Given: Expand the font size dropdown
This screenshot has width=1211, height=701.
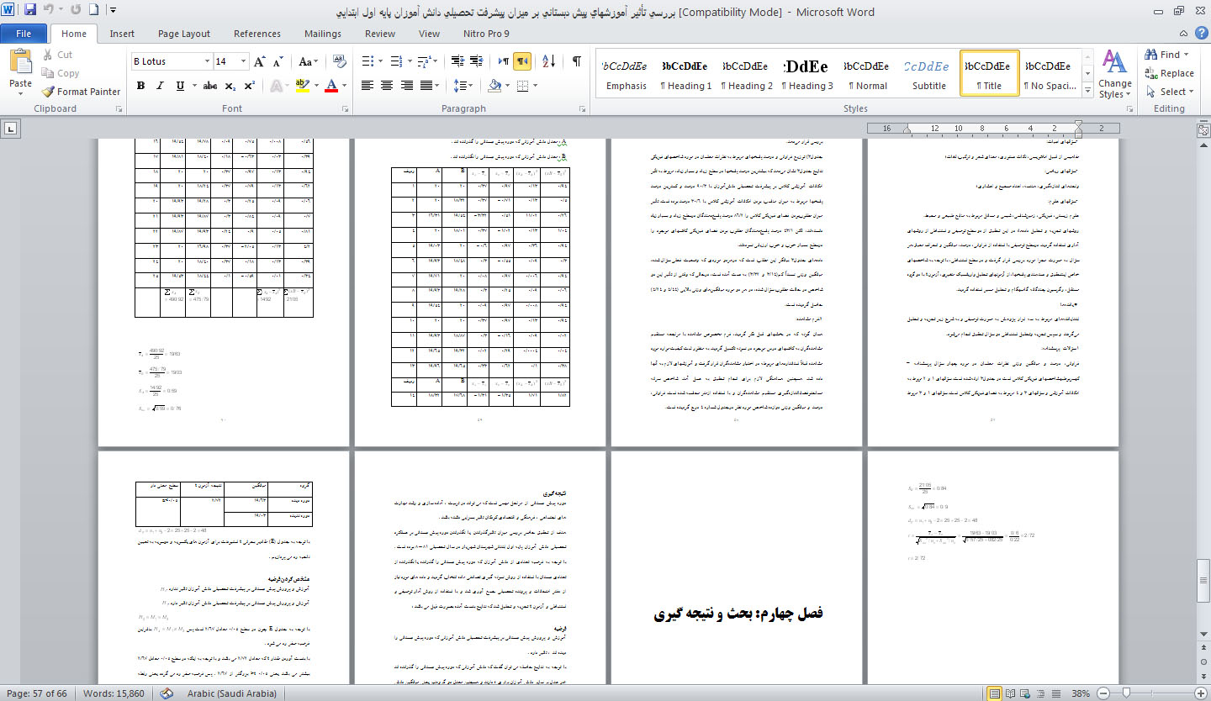Looking at the screenshot, I should [243, 61].
